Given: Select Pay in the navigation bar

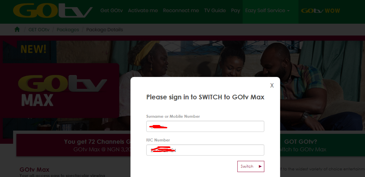Looking at the screenshot, I should (235, 11).
